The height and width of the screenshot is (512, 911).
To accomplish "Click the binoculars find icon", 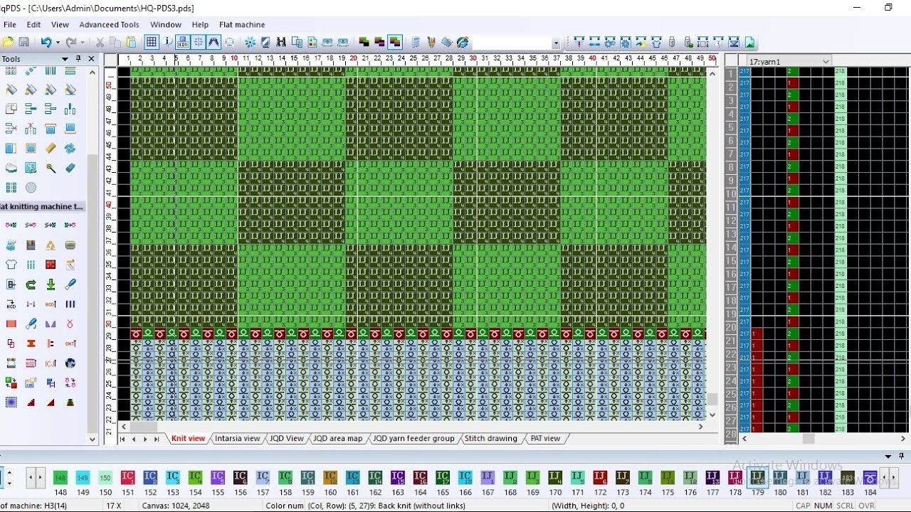I will pyautogui.click(x=281, y=43).
